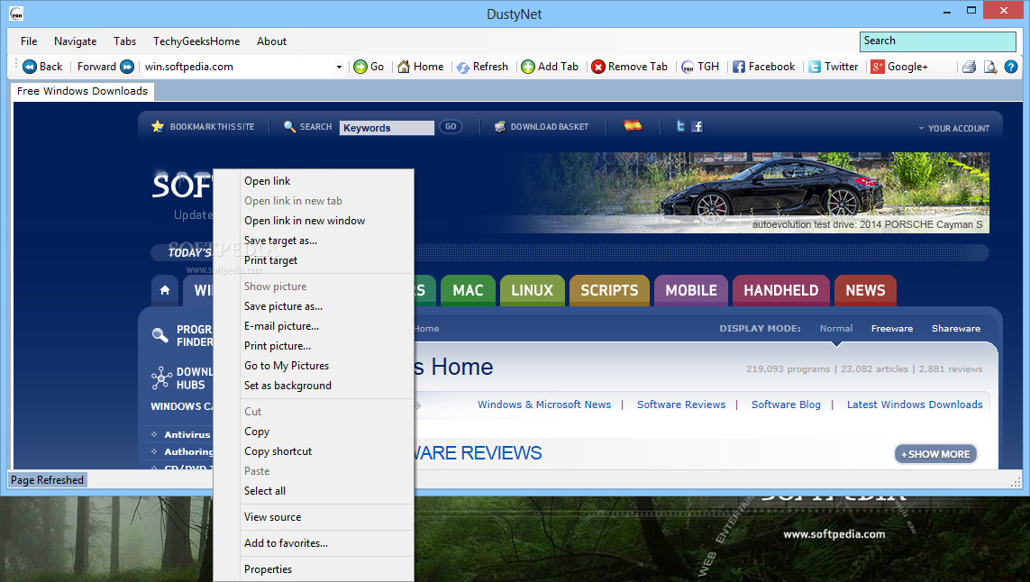The width and height of the screenshot is (1030, 582).
Task: Click the Back arrow icon
Action: [x=30, y=67]
